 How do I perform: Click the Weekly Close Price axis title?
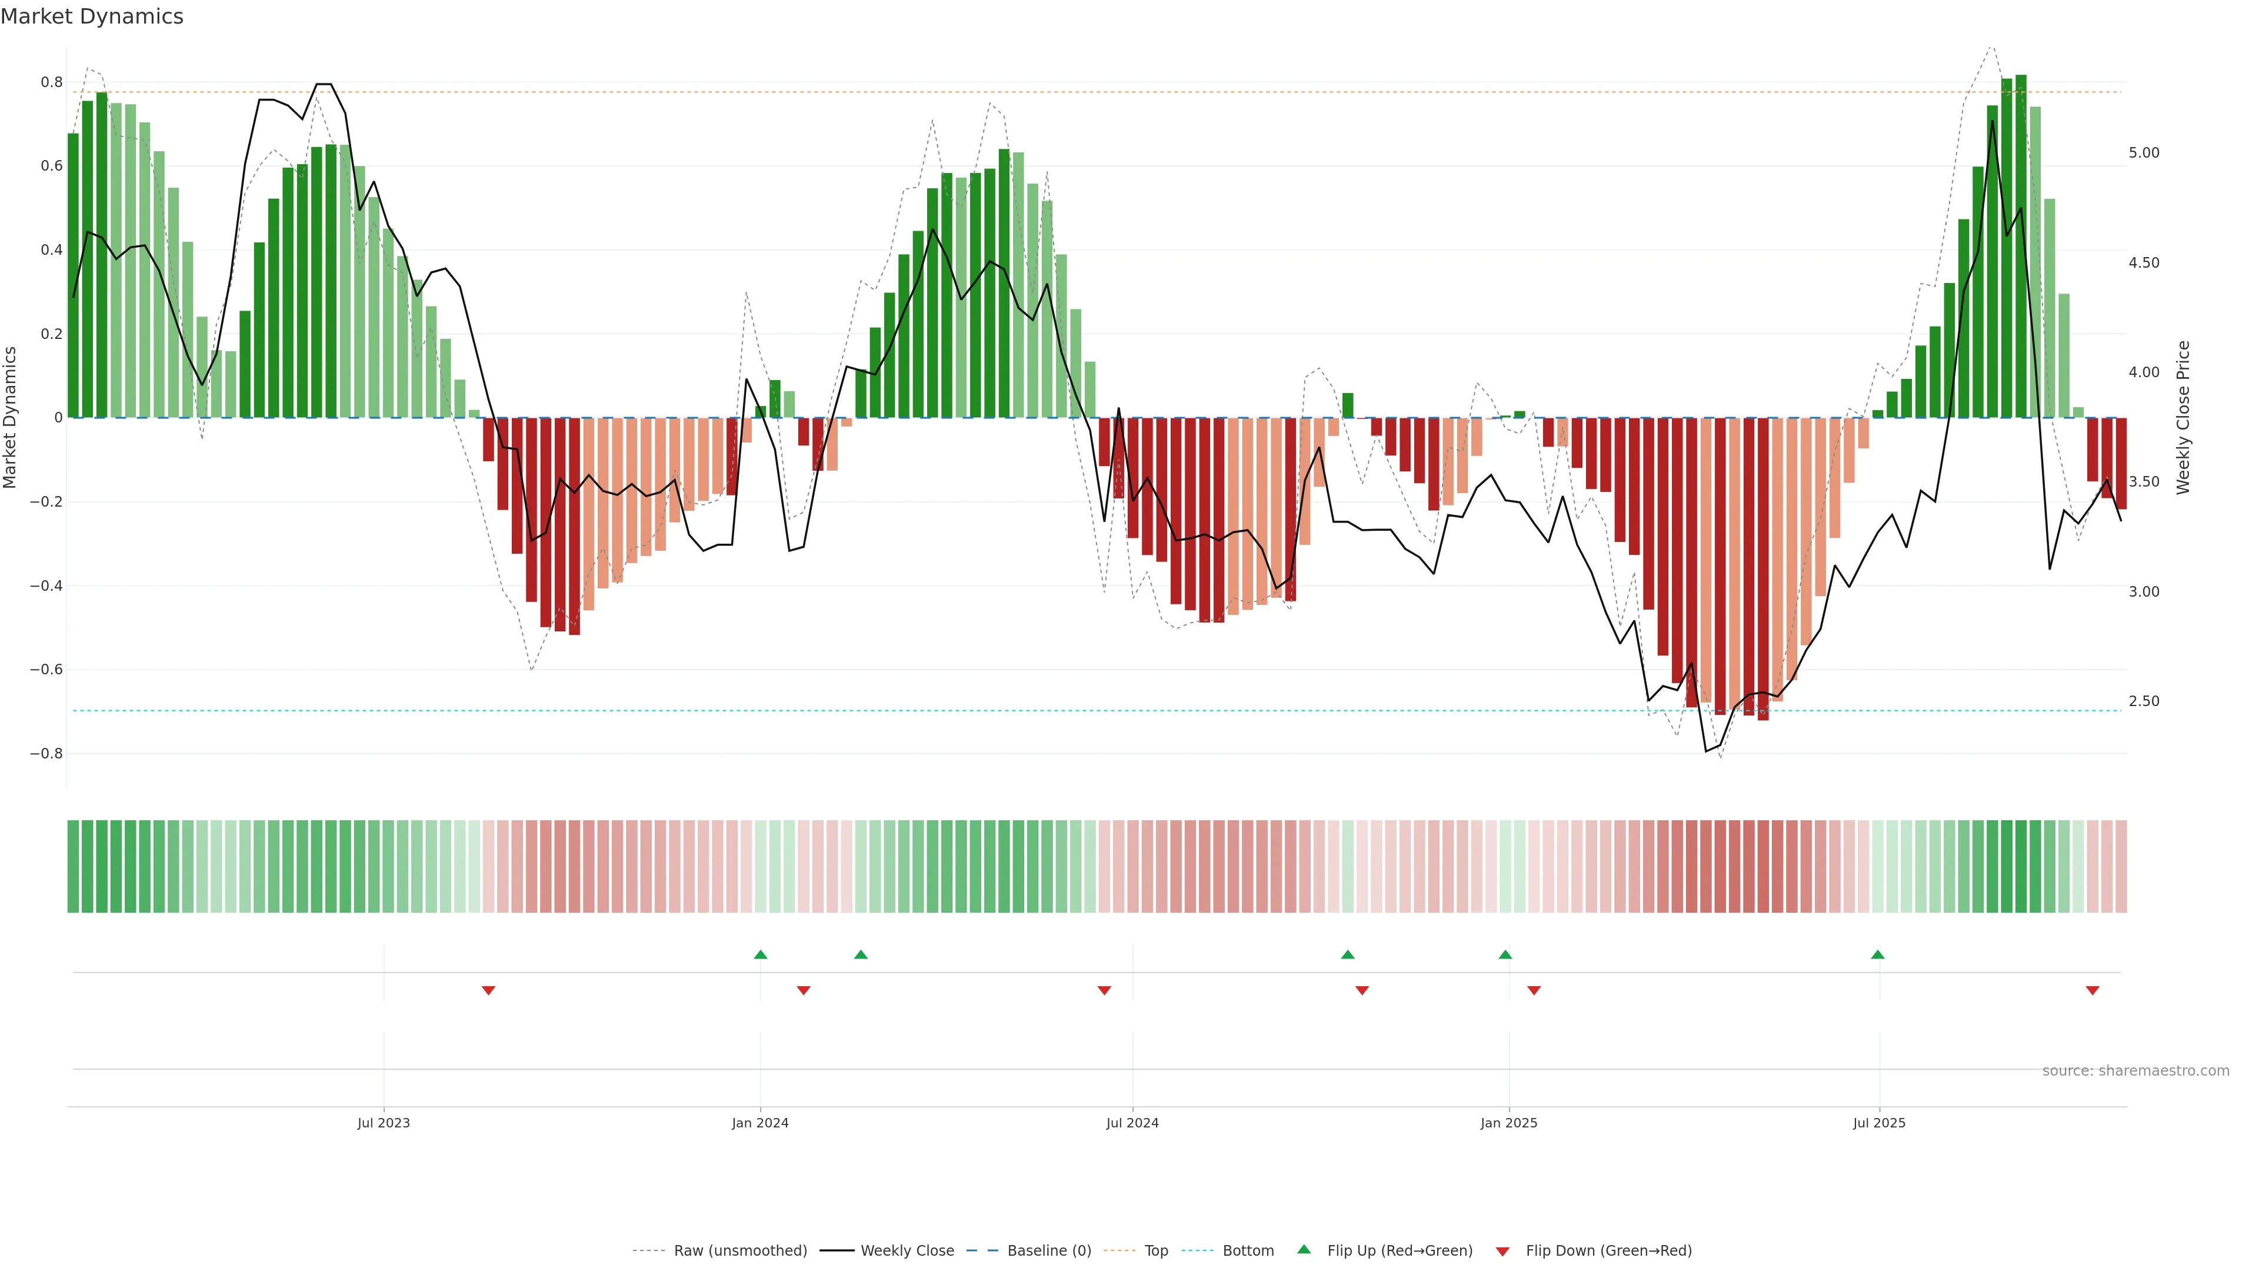coord(2183,418)
